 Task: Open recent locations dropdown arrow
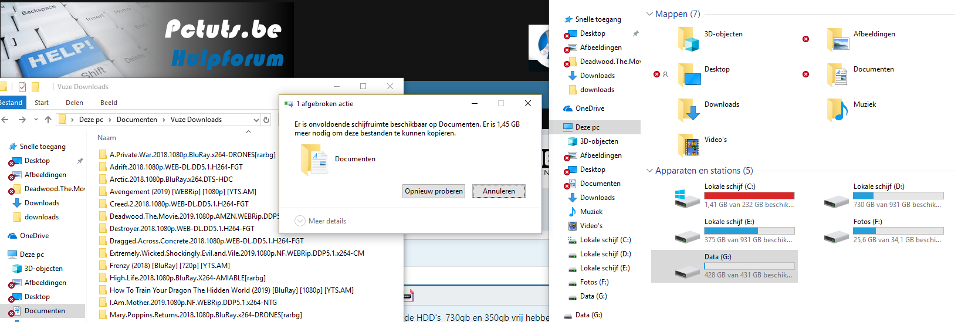click(36, 120)
